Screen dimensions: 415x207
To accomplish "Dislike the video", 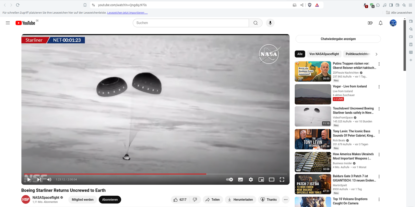I will point(195,200).
